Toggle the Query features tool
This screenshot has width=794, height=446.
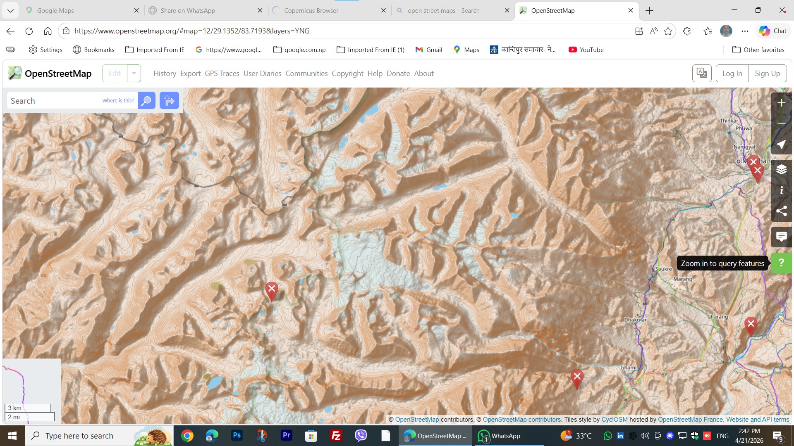coord(781,263)
